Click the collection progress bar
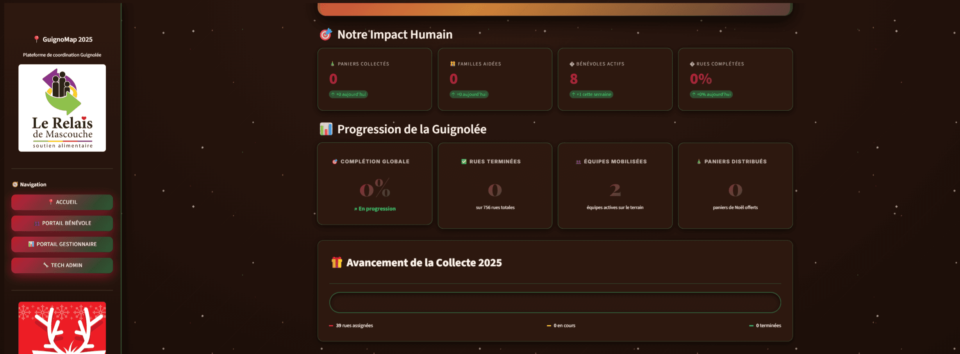The image size is (960, 354). (x=555, y=302)
